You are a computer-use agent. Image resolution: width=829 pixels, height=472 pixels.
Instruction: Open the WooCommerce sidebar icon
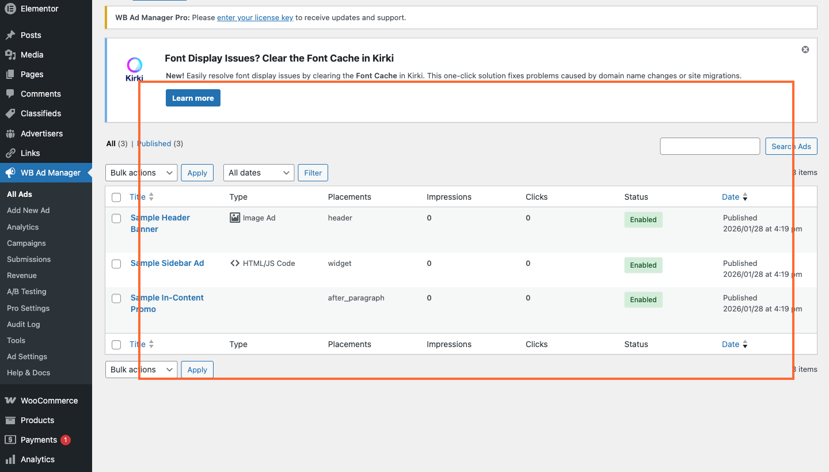click(x=9, y=401)
